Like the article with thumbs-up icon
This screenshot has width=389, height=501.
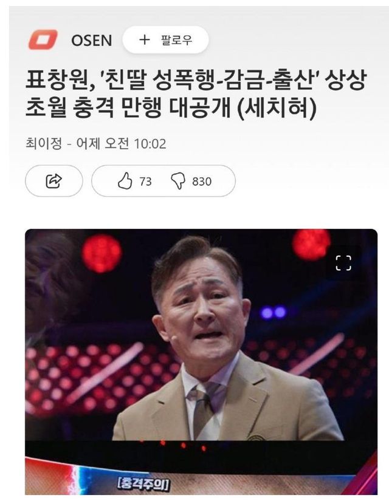pos(125,181)
